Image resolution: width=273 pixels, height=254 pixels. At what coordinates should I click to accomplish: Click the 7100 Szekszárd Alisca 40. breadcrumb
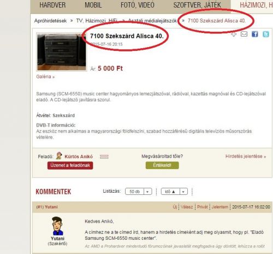coord(217,21)
